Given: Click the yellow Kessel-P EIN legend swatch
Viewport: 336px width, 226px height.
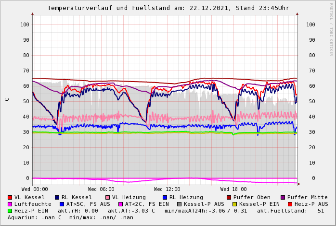Looking at the screenshot, I should coord(235,204).
